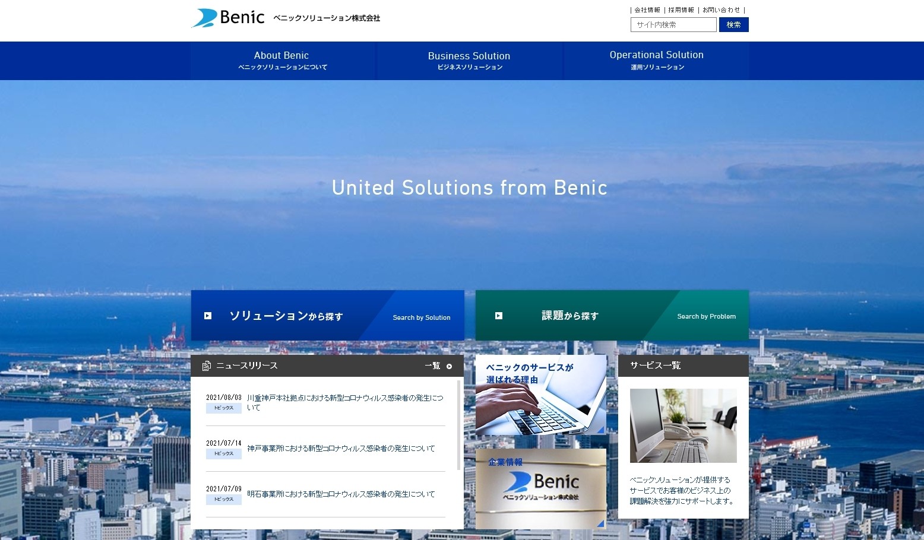The height and width of the screenshot is (540, 924).
Task: Click the document icon next to ニュースリリース
Action: point(206,366)
